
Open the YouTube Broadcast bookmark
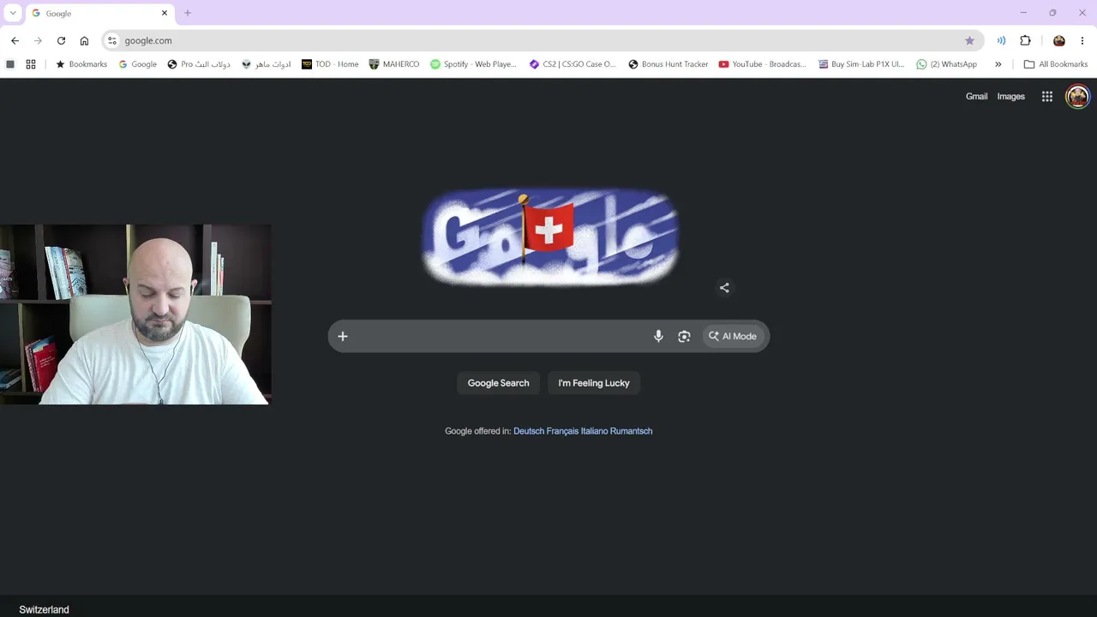click(x=762, y=64)
